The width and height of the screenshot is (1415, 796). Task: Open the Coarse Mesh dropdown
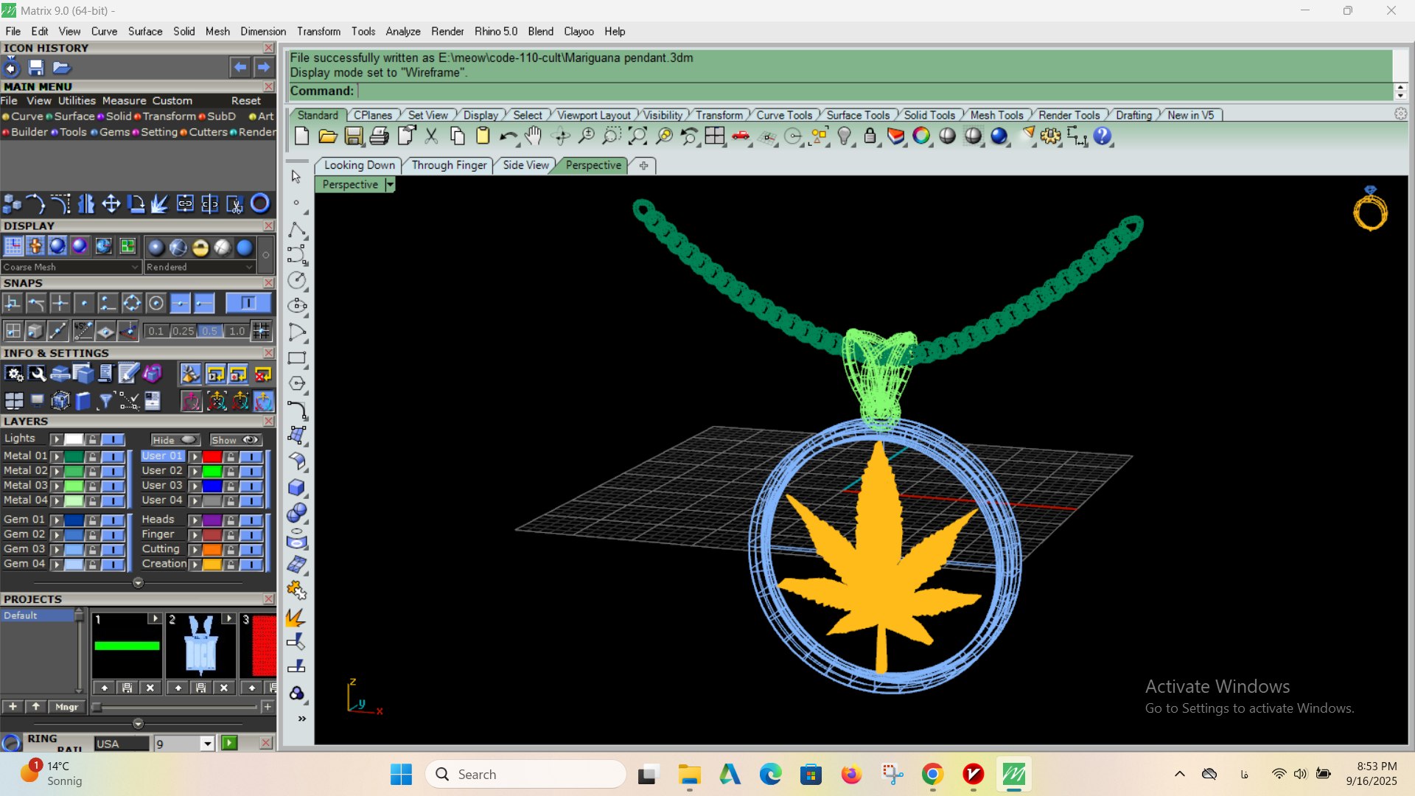click(x=71, y=267)
